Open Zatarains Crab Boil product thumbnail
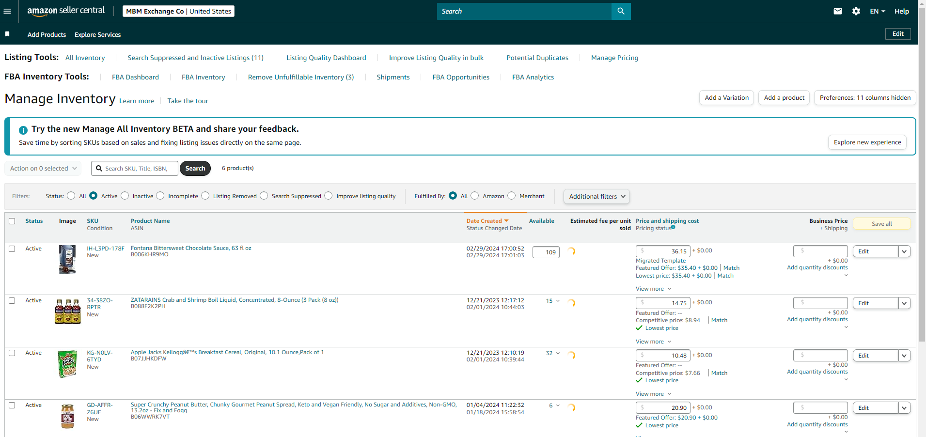Viewport: 926px width, 437px height. point(67,311)
